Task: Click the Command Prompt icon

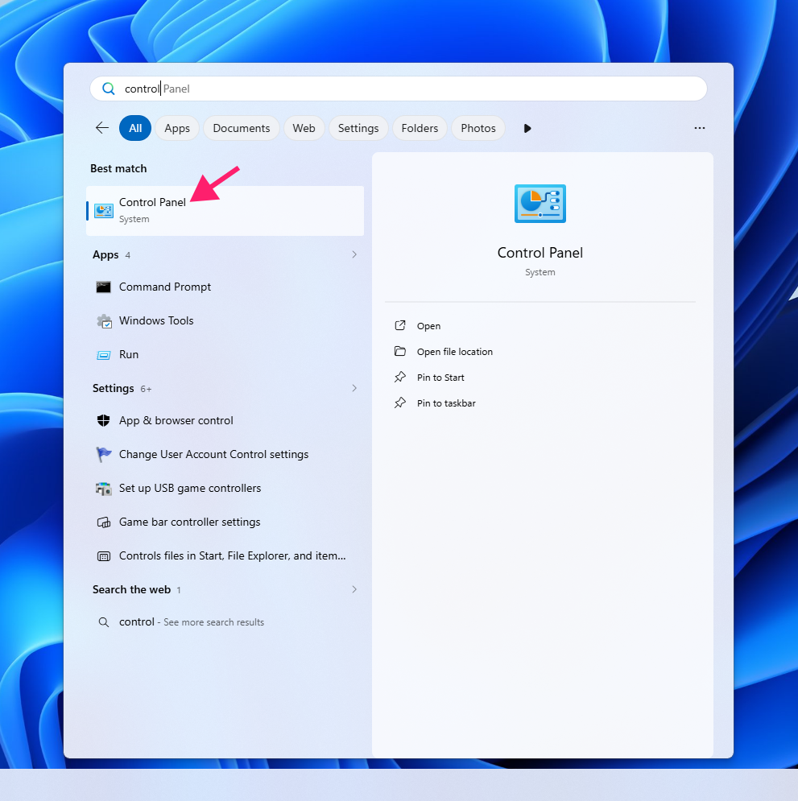Action: point(104,287)
